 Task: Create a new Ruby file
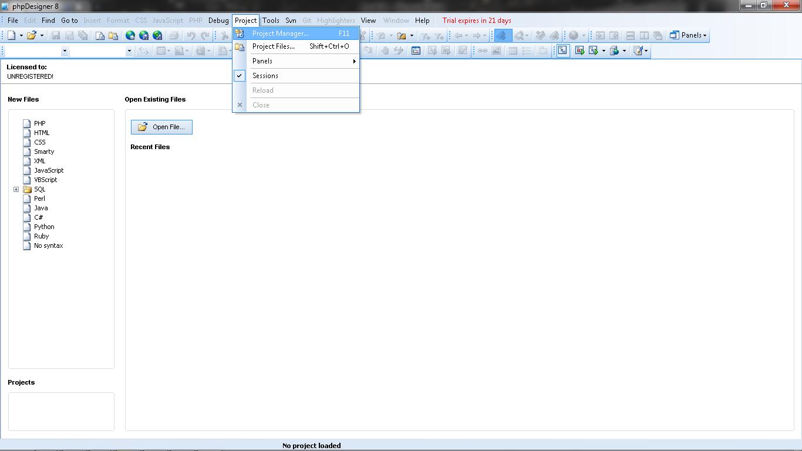tap(41, 236)
